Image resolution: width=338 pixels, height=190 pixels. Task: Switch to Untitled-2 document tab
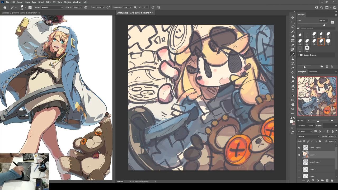point(19,13)
